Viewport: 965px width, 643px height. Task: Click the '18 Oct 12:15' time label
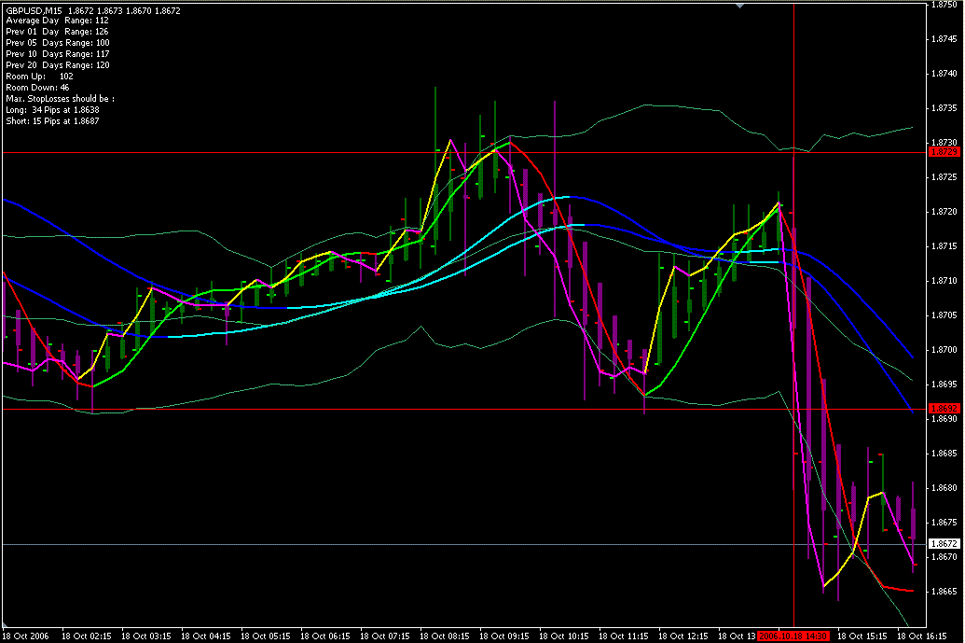tap(683, 636)
